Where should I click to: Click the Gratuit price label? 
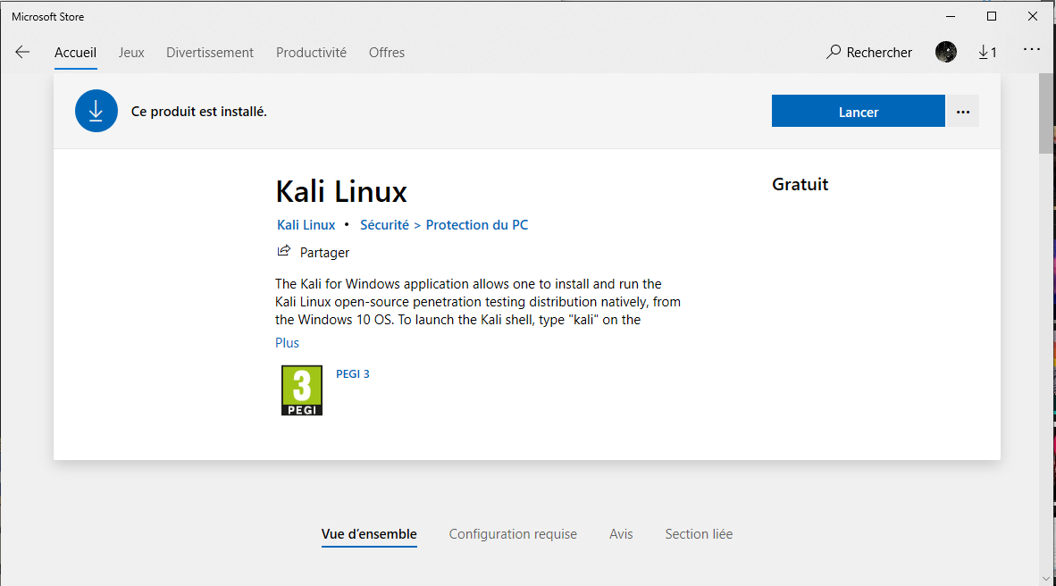coord(800,185)
